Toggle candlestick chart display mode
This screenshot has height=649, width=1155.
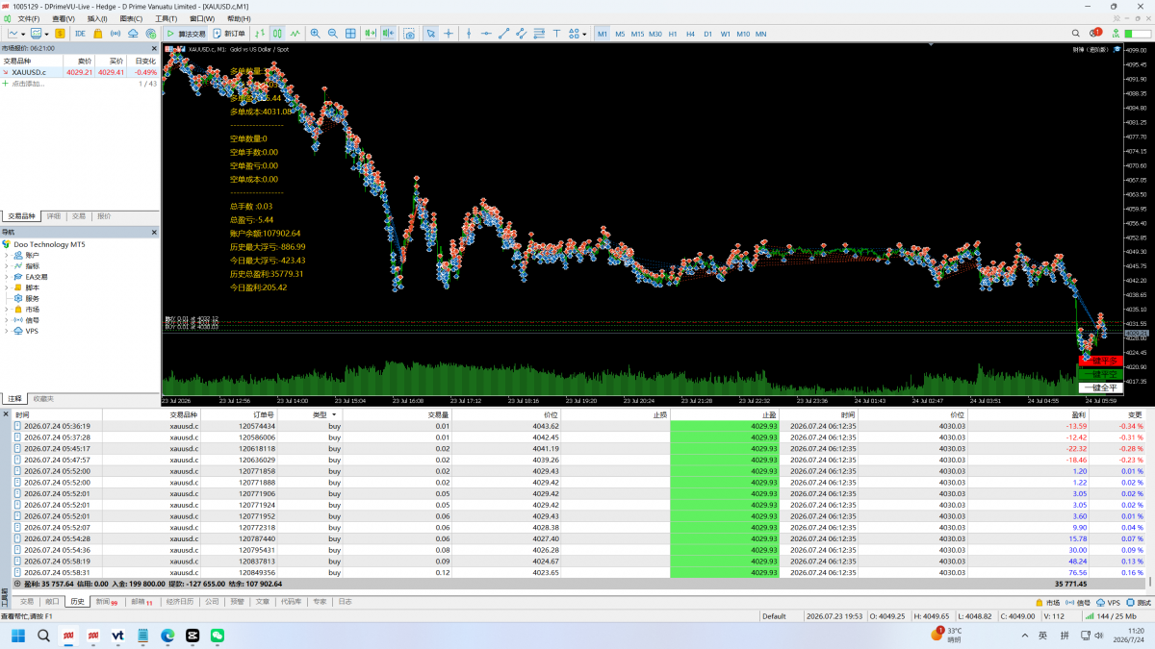click(277, 34)
